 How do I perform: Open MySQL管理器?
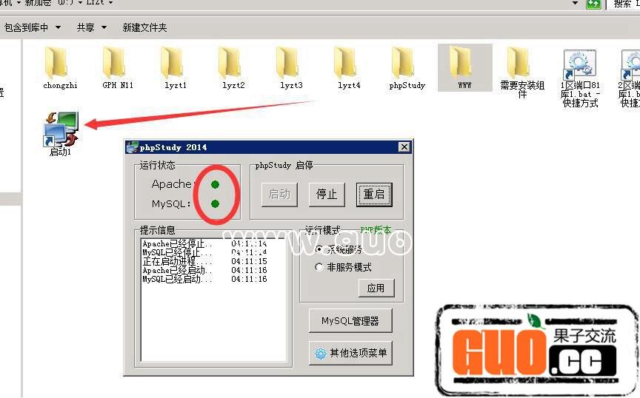[350, 321]
